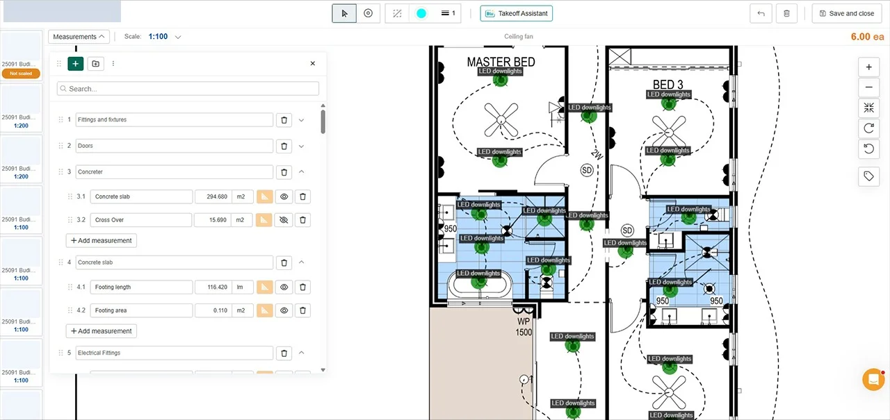Screen dimensions: 890x420
Task: Delete the Footing length measurement
Action: point(302,287)
